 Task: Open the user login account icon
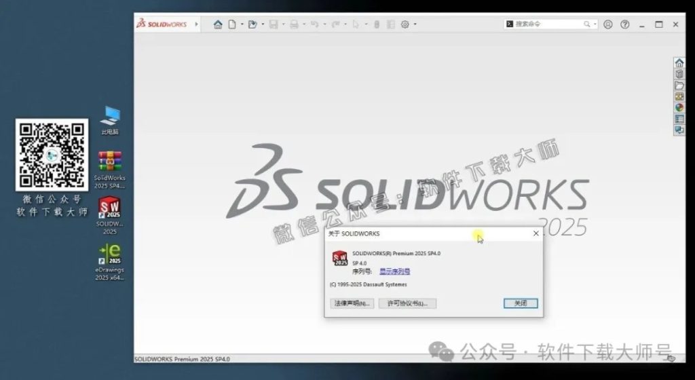(608, 24)
